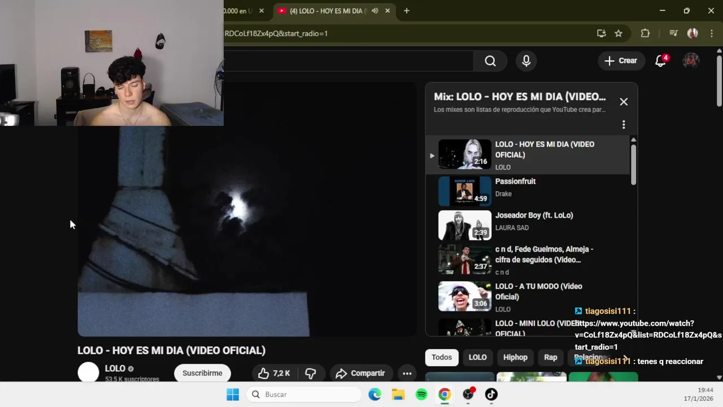Viewport: 723px width, 407px height.
Task: Open TikTok from the taskbar
Action: (x=491, y=395)
